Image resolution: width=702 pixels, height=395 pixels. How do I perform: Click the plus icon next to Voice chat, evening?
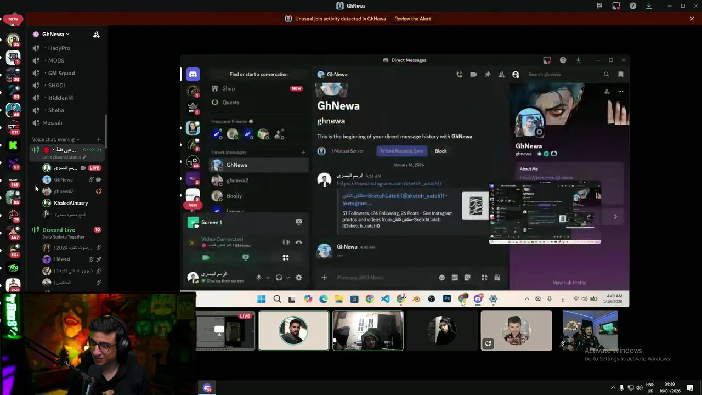[x=99, y=139]
